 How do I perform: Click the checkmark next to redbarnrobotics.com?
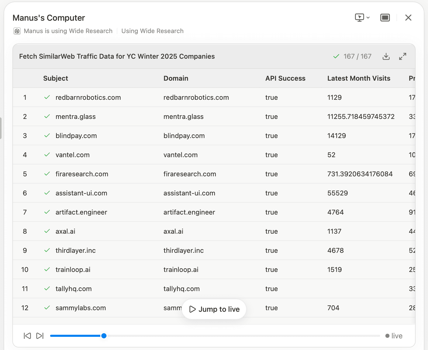(x=47, y=97)
